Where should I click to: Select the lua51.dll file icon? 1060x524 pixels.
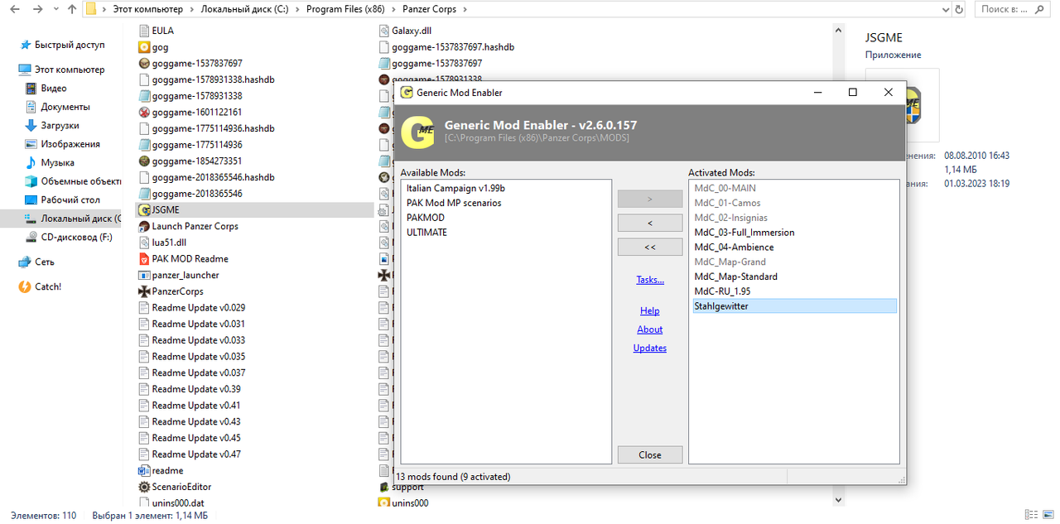144,243
